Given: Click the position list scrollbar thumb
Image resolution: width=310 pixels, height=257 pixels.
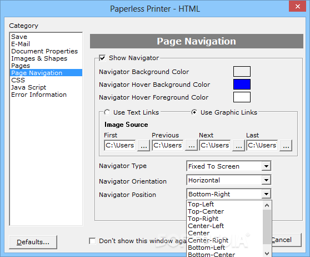Looking at the screenshot, I should point(267,227).
